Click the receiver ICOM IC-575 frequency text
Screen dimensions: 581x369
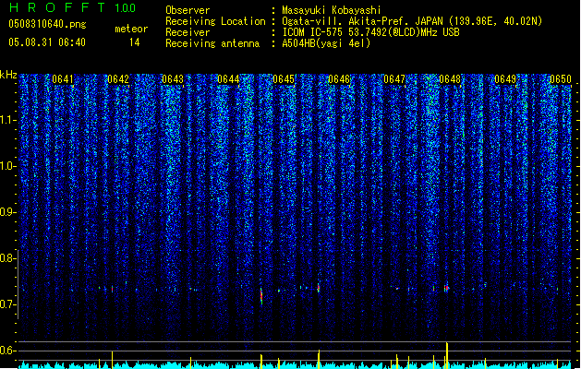click(370, 32)
